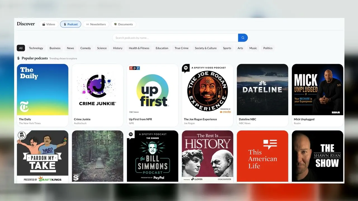Click "The New York Times" publisher text
Image resolution: width=358 pixels, height=201 pixels.
(x=30, y=123)
